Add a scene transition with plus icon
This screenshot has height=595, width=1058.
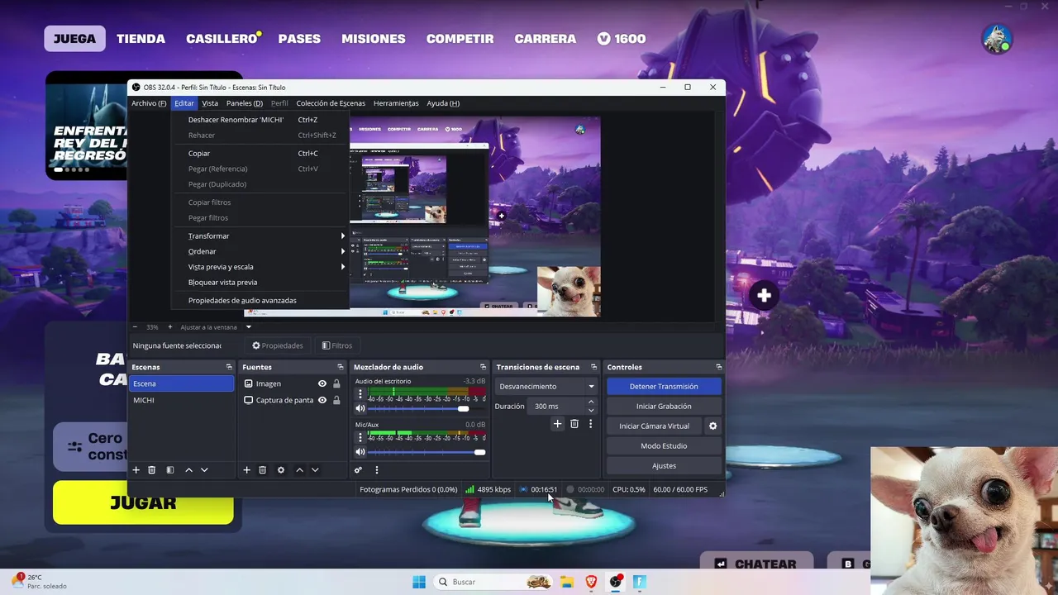click(557, 424)
